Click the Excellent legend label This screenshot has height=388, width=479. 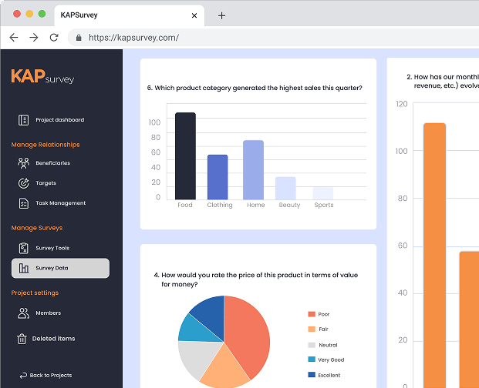(329, 375)
